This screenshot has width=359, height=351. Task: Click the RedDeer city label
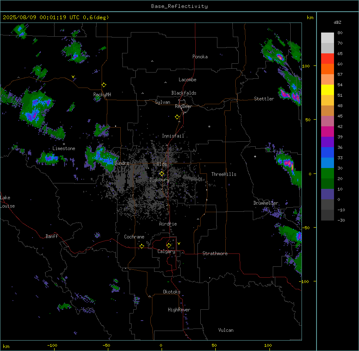[183, 106]
